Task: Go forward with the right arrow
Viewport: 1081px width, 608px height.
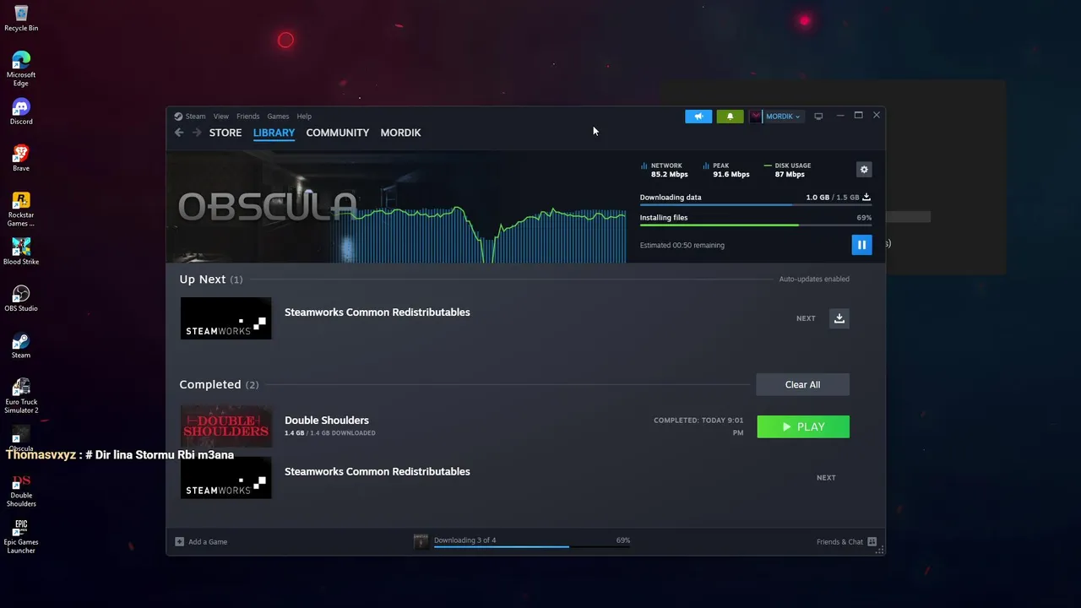Action: (x=197, y=133)
